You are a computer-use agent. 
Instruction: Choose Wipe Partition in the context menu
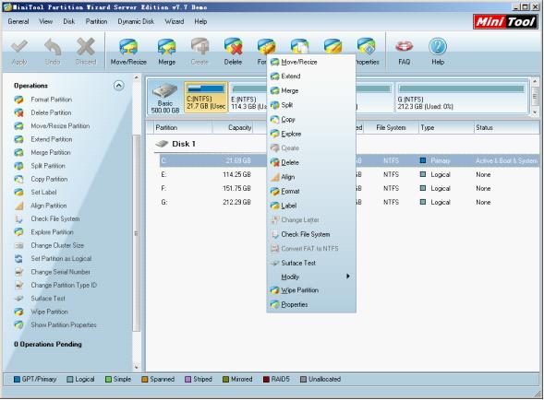coord(311,290)
